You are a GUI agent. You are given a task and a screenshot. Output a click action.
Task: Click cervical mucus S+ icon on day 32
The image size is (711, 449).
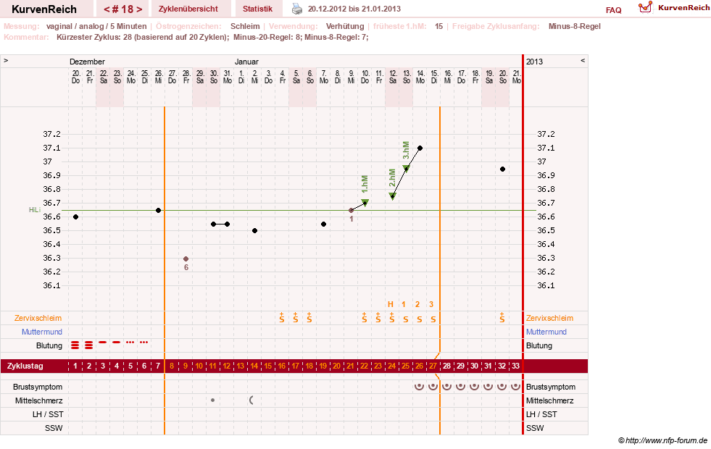[502, 318]
